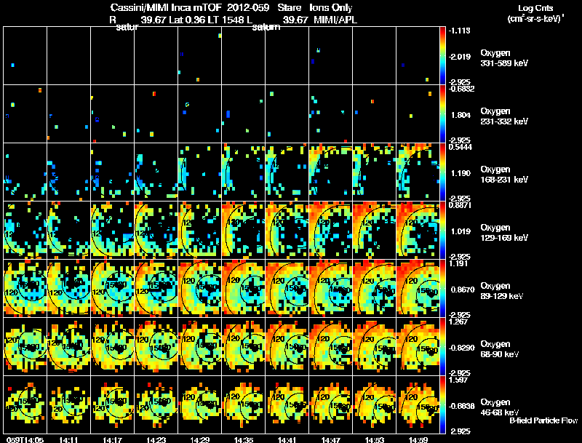Open the 129-169 keV image at 14:53

374,230
